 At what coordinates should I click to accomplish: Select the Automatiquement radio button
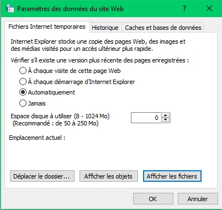click(x=47, y=92)
